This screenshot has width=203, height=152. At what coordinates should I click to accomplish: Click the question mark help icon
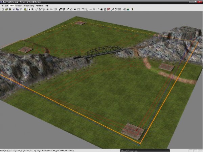(132, 9)
